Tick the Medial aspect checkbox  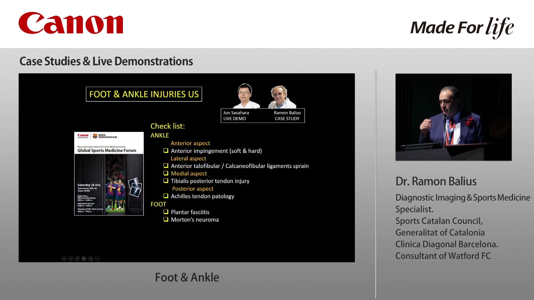(x=166, y=173)
